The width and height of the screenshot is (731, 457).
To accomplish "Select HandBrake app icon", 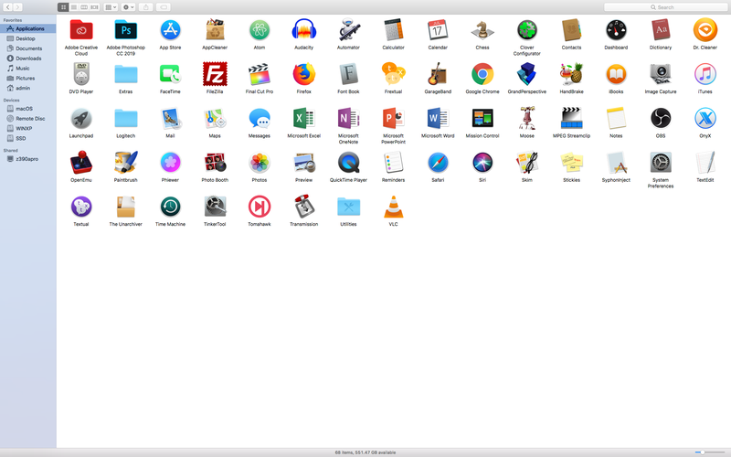I will coord(571,74).
